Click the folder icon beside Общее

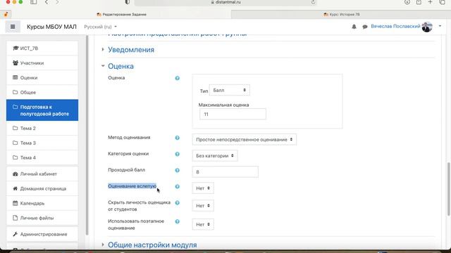16,92
